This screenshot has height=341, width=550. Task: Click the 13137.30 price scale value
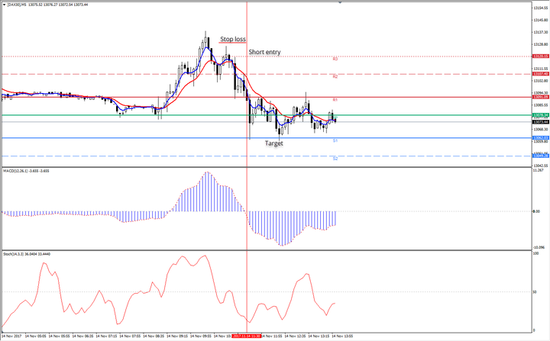click(x=541, y=32)
